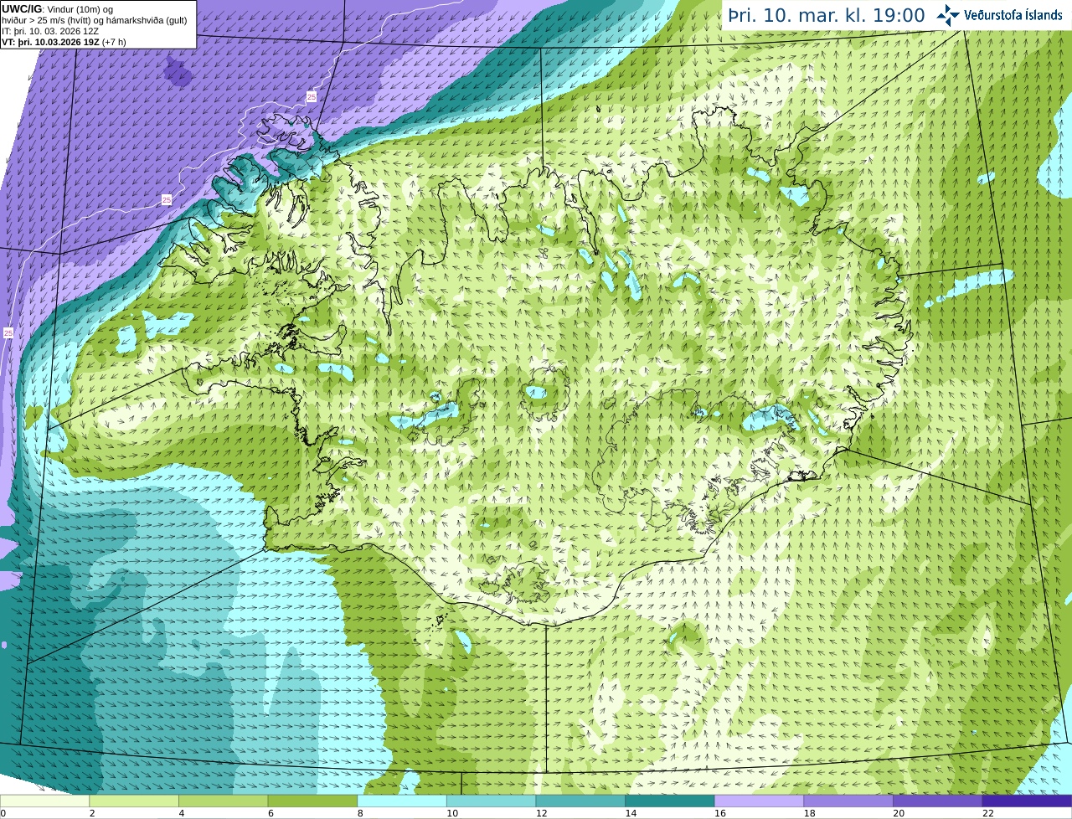The image size is (1072, 819).
Task: Pick the 18–20 m/s purple legend swatch
Action: click(848, 801)
